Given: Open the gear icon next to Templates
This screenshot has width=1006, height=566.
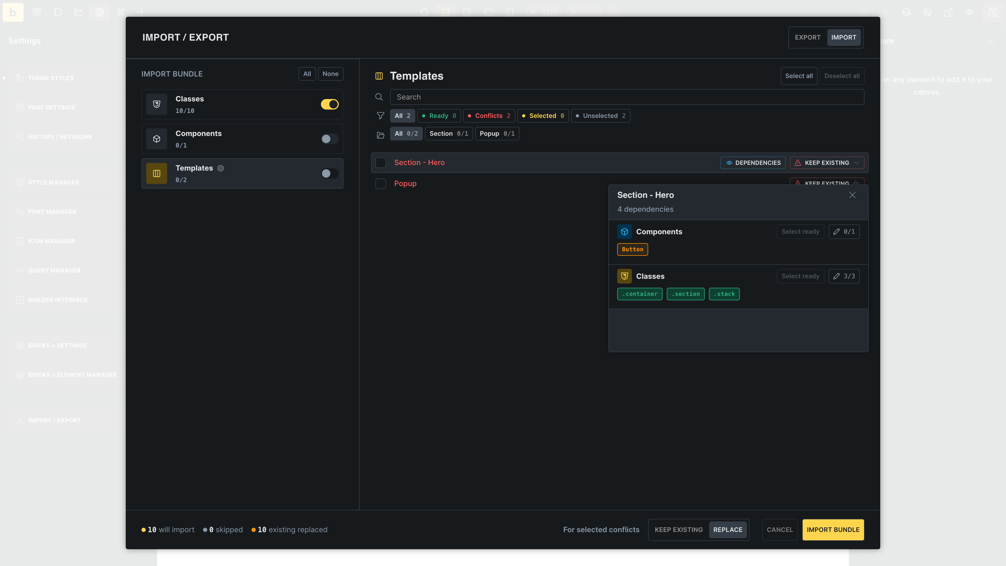Looking at the screenshot, I should click(x=221, y=168).
